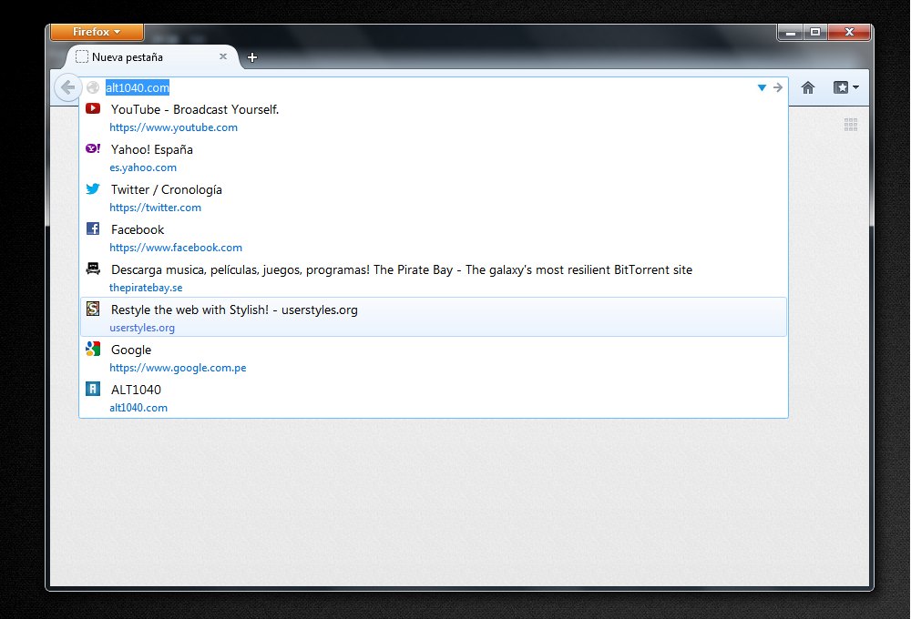This screenshot has width=911, height=619.
Task: Open https://www.google.com.pe link
Action: click(x=178, y=368)
